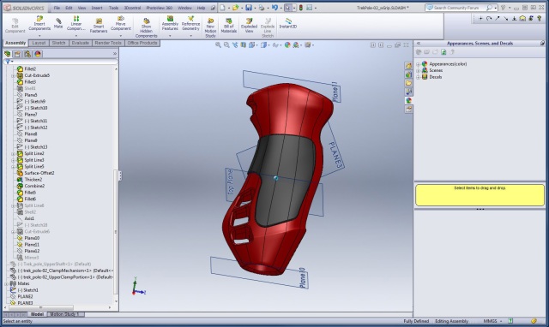
Task: Switch to Motion Study 1 tab
Action: [x=64, y=314]
